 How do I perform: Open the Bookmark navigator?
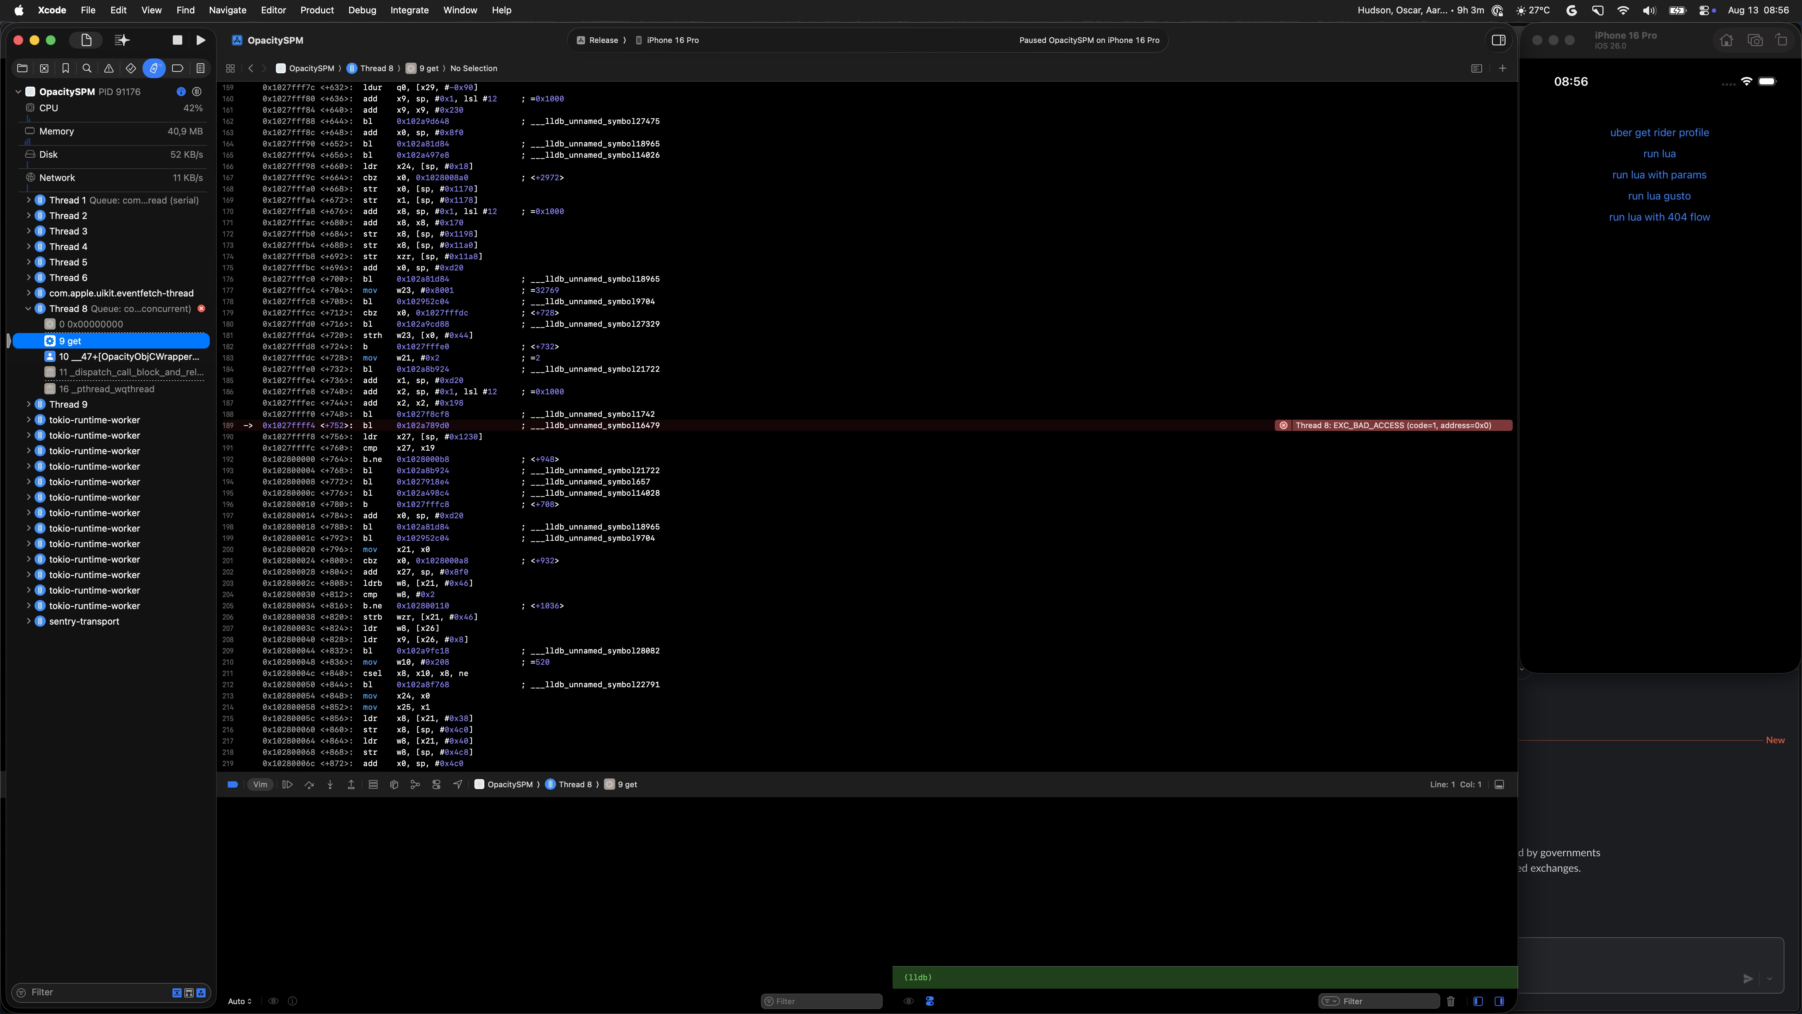pyautogui.click(x=66, y=69)
